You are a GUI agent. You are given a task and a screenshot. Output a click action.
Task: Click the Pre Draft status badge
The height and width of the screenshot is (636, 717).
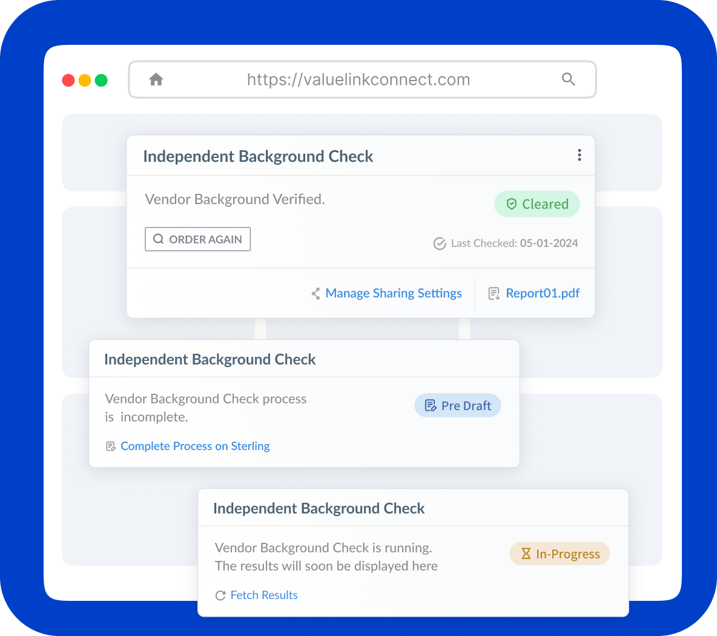point(458,406)
